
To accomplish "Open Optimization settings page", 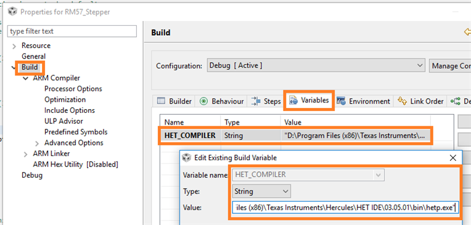I will [65, 100].
